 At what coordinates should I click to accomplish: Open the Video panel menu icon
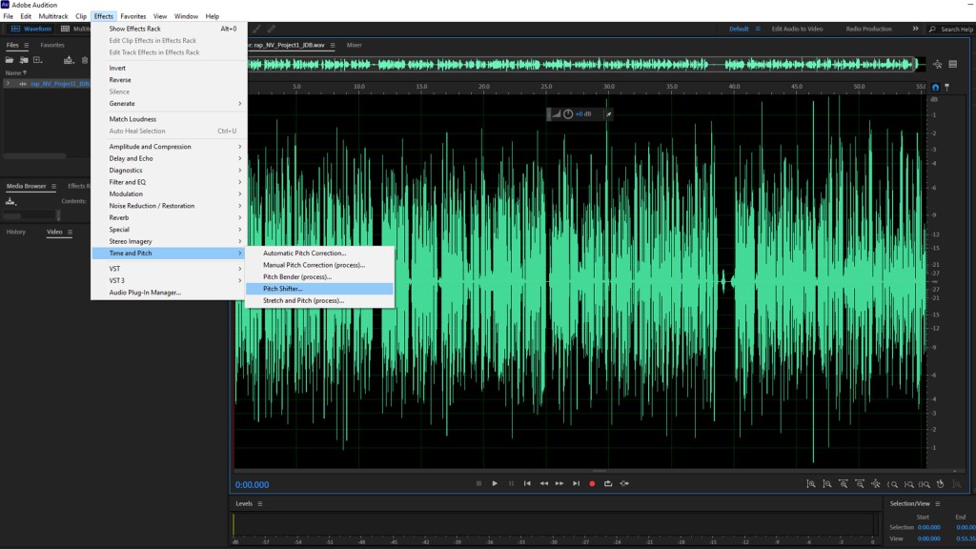click(x=70, y=233)
